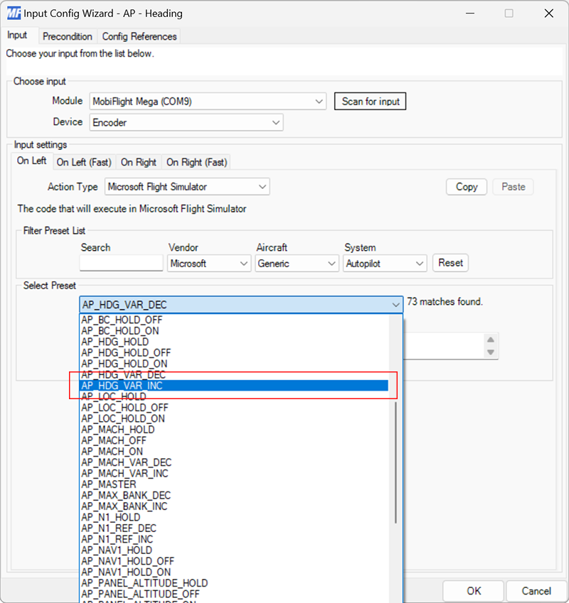
Task: Switch to the On Left (Fast) tab
Action: [x=83, y=162]
